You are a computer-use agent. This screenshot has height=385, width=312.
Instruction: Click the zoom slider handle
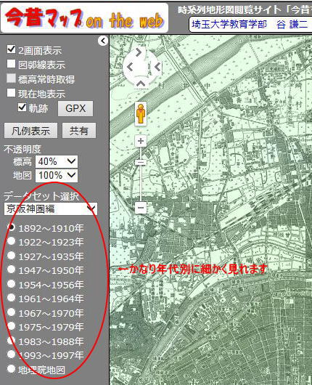(141, 162)
